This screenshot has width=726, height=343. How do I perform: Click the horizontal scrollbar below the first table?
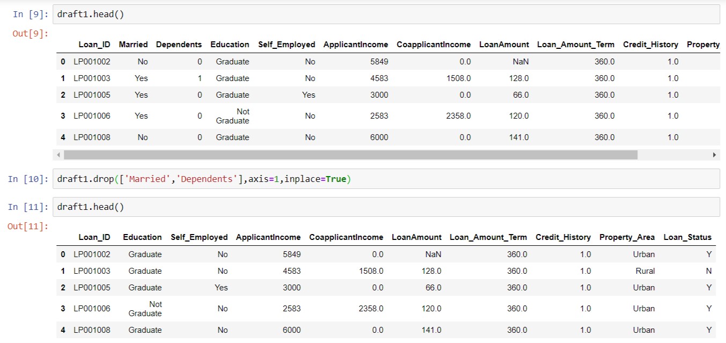click(x=349, y=155)
